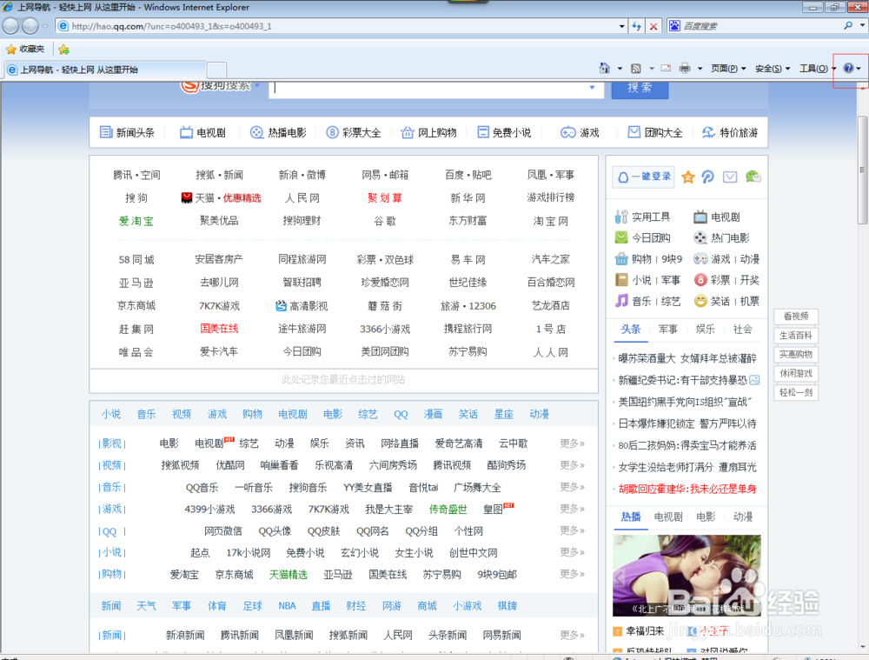869x660 pixels.
Task: Click the Print icon
Action: (685, 68)
